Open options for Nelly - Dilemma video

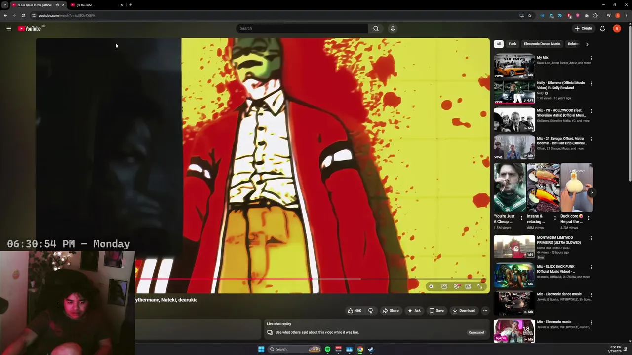click(591, 84)
